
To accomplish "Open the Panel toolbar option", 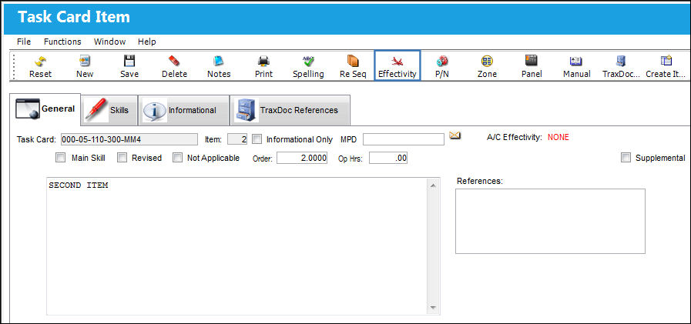I will (x=532, y=66).
